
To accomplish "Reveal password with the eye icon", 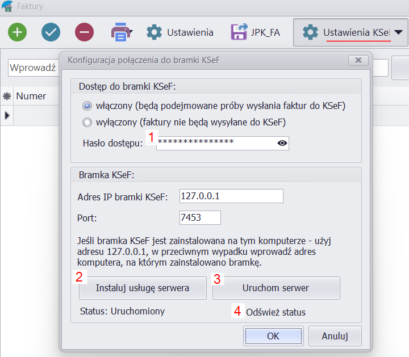I will click(282, 143).
